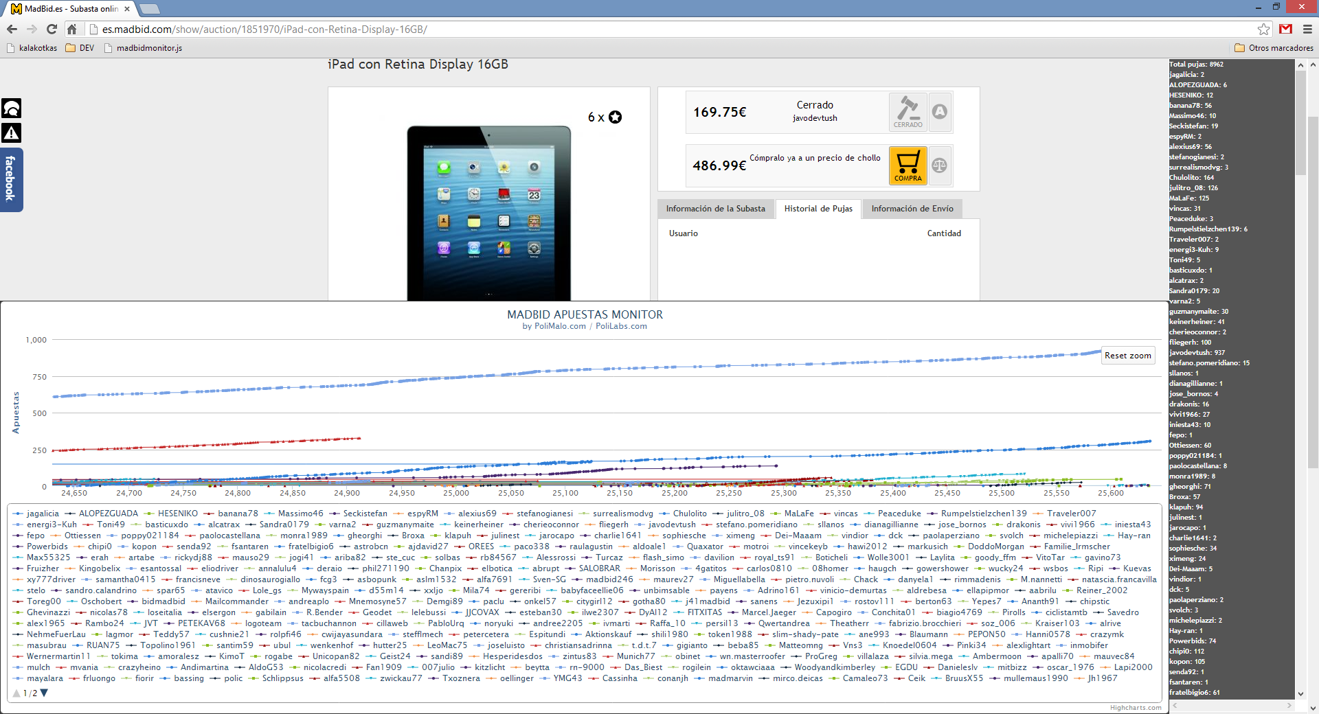Click the 486.99€ buy-now price
The width and height of the screenshot is (1319, 714).
pos(719,165)
